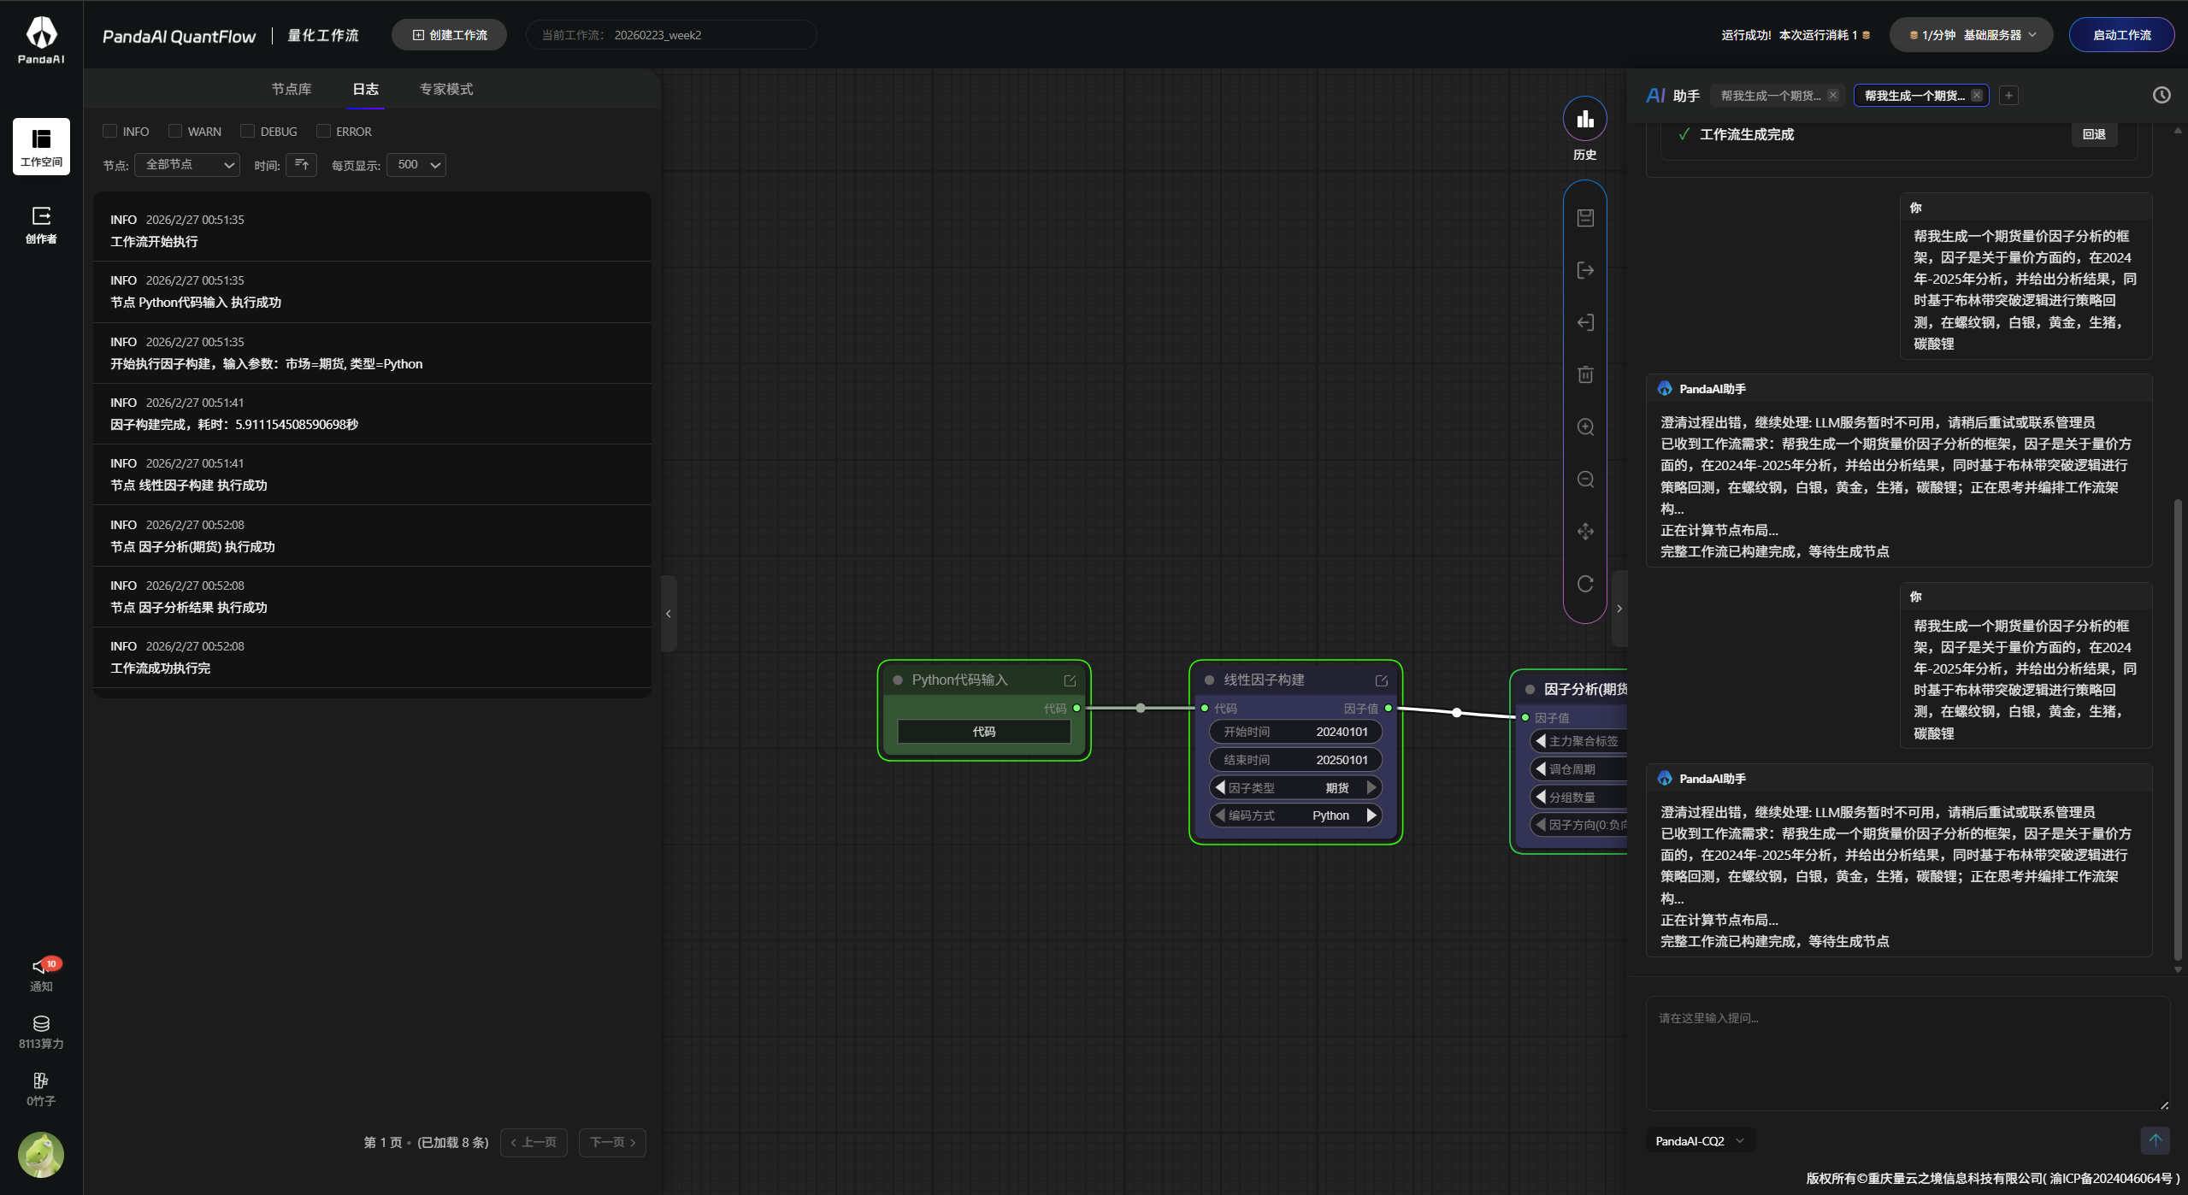
Task: Click the 结束时间 20250101 field
Action: click(x=1295, y=760)
